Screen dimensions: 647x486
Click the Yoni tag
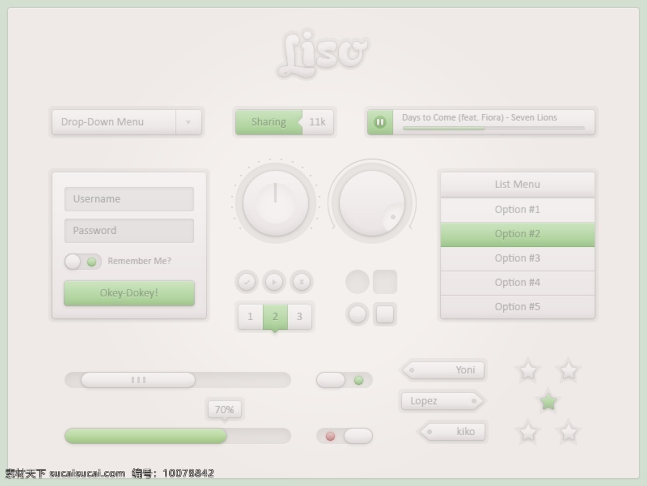tap(443, 370)
